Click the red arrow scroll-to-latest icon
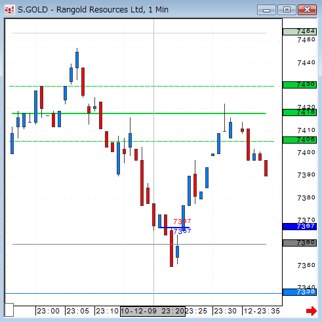The width and height of the screenshot is (322, 322). pyautogui.click(x=312, y=311)
